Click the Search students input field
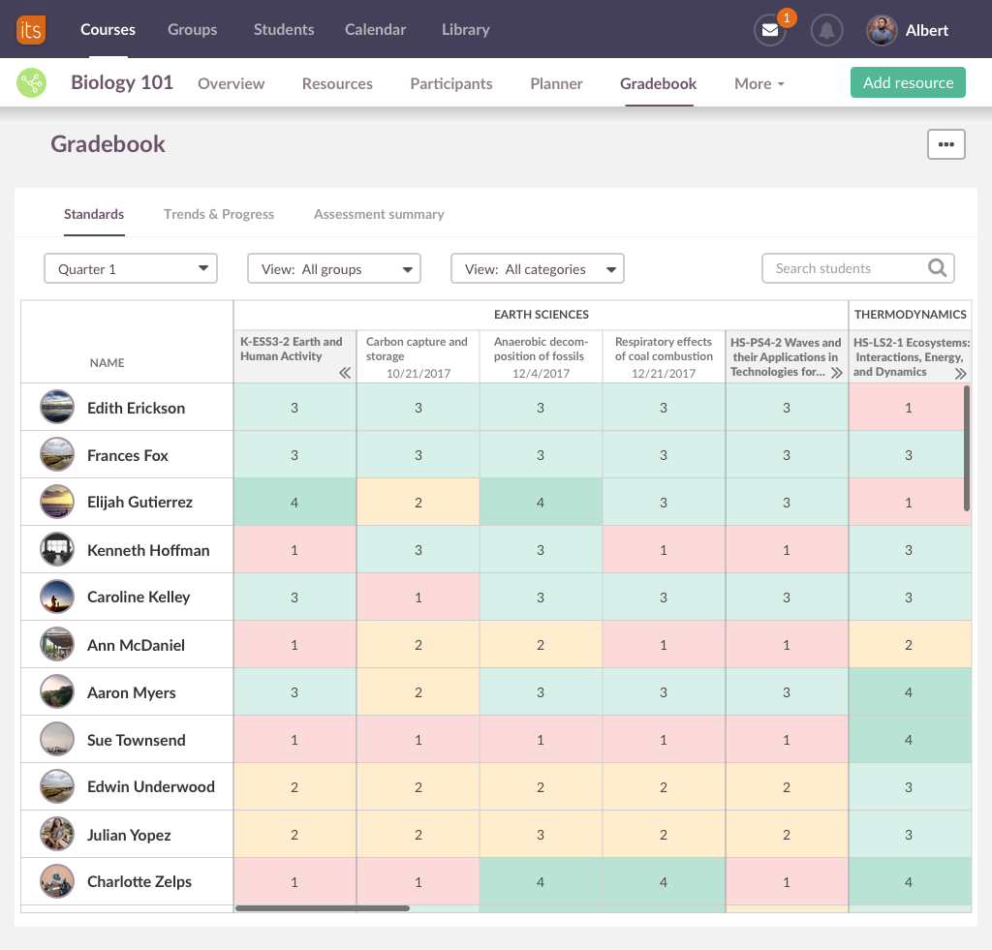This screenshot has width=992, height=950. 843,268
